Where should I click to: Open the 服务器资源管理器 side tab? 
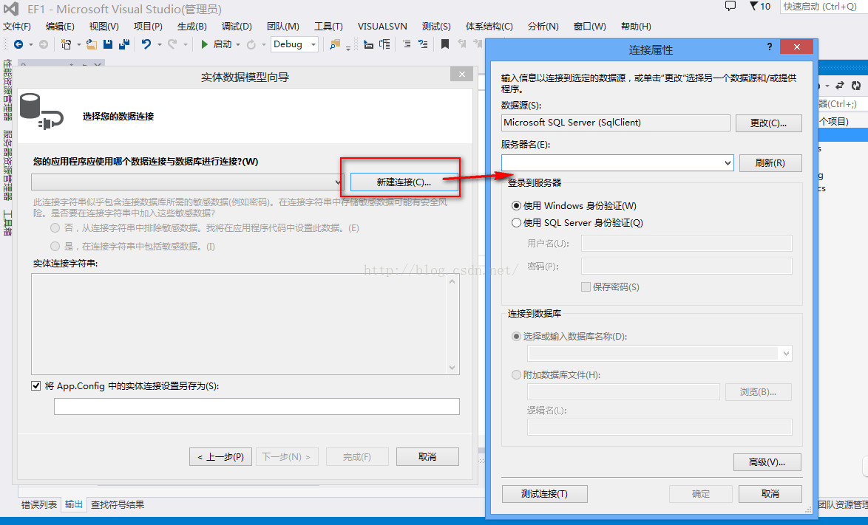pos(7,165)
